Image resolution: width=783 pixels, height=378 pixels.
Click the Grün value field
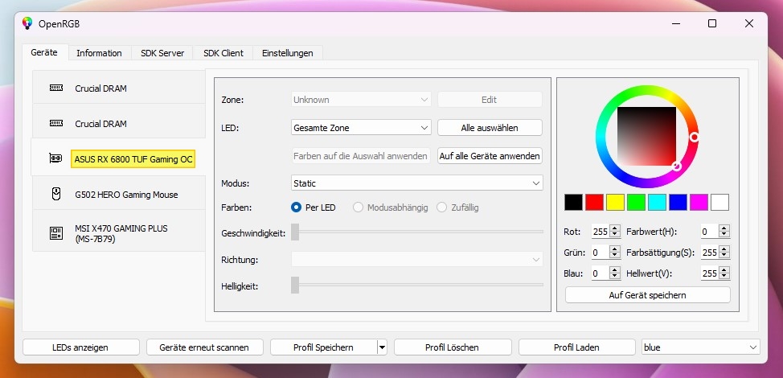(x=601, y=253)
